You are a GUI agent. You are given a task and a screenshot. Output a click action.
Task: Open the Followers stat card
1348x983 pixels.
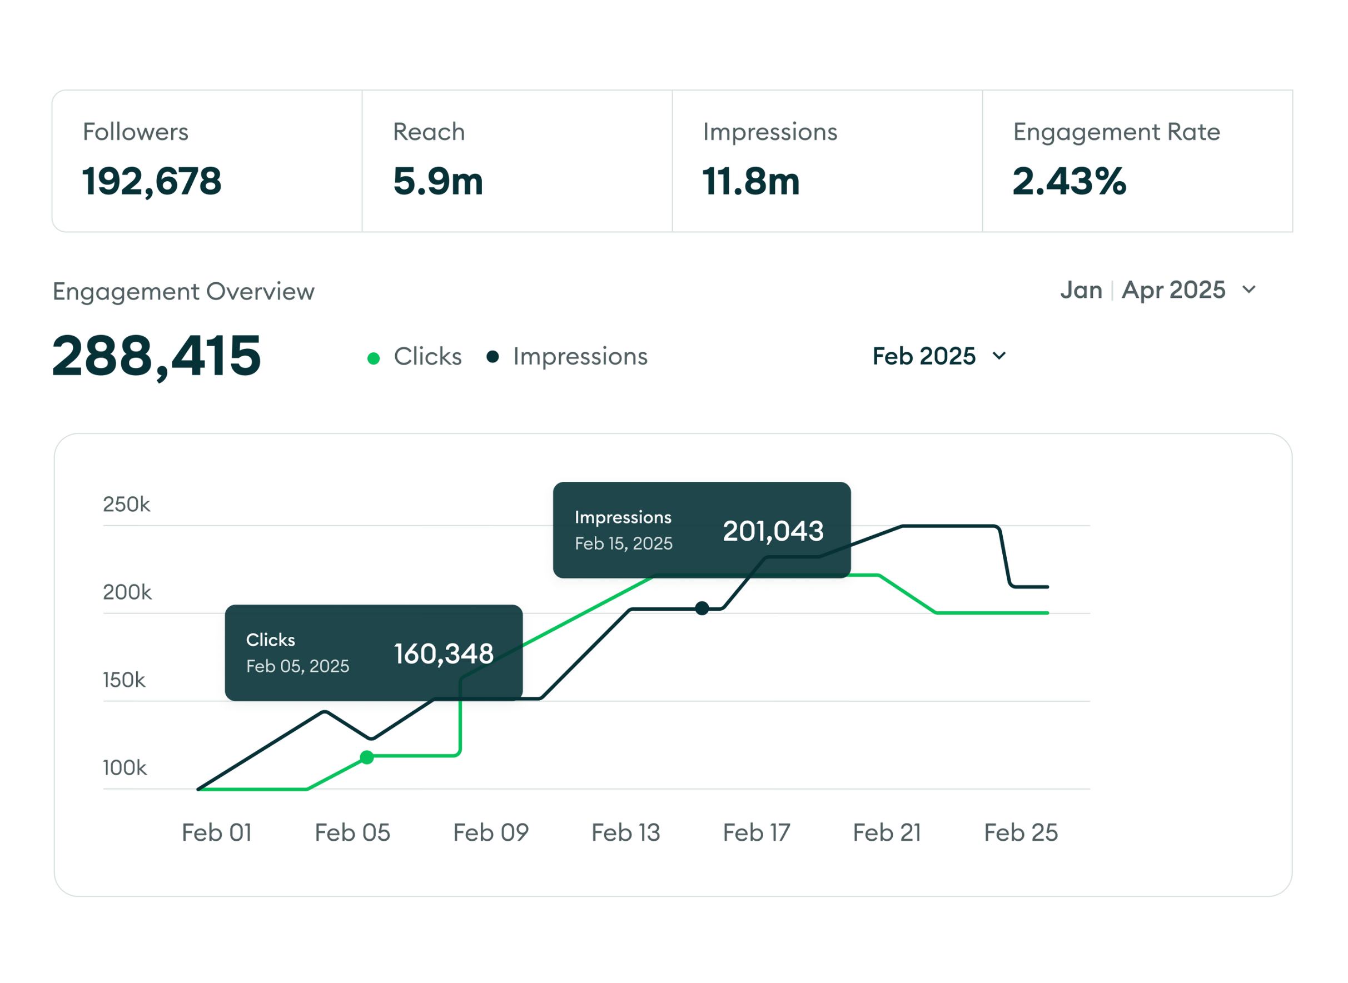[207, 161]
